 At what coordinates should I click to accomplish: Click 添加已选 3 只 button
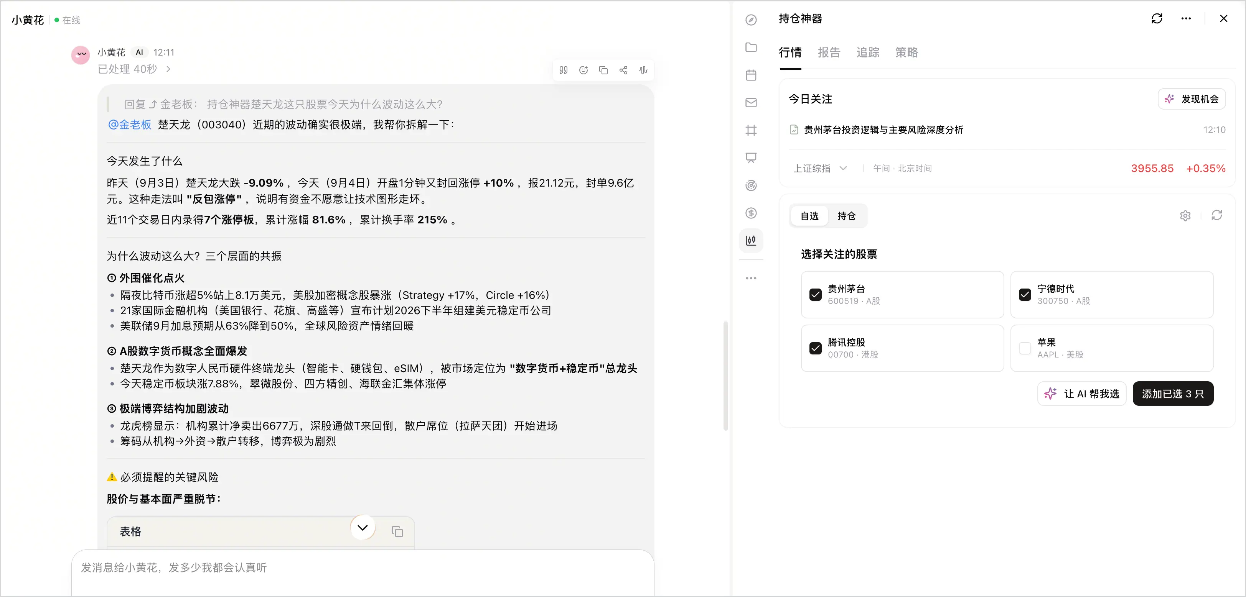[x=1172, y=394]
